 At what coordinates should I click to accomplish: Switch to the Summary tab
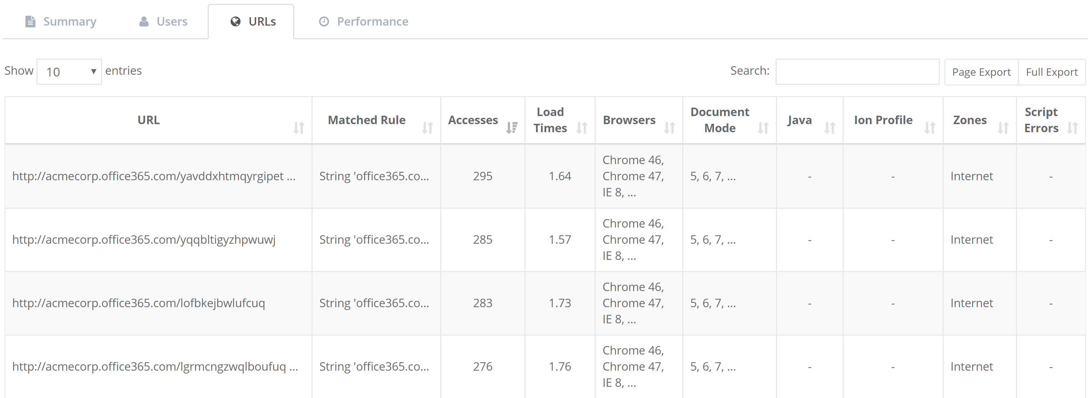61,22
